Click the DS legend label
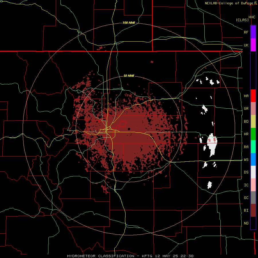 click(x=246, y=172)
